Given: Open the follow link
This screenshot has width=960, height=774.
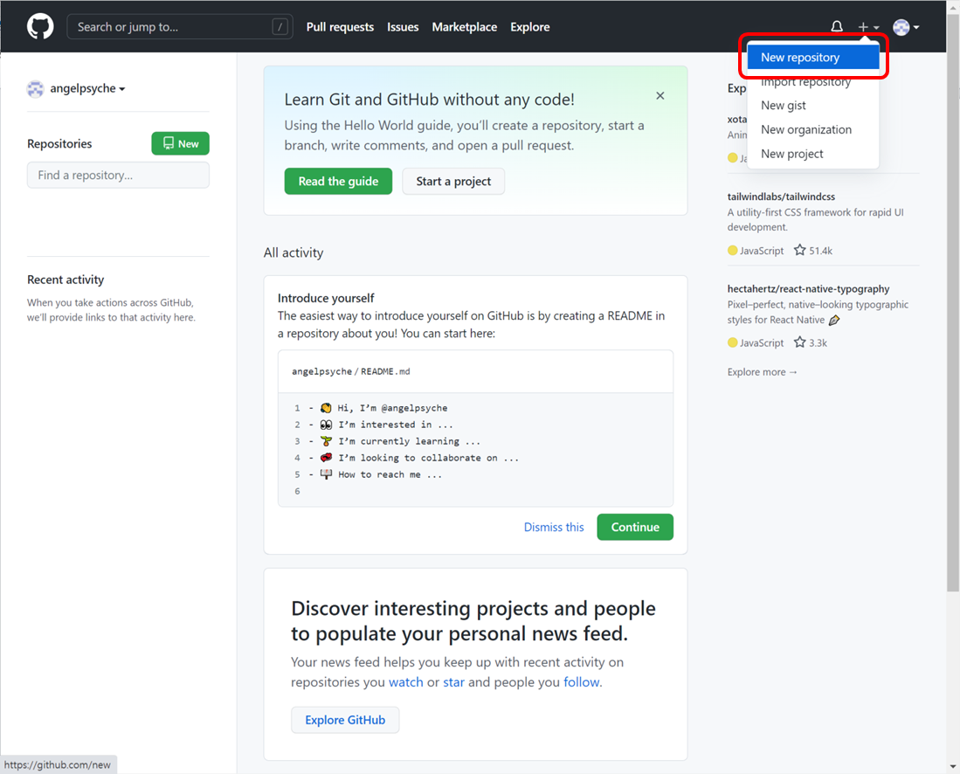Looking at the screenshot, I should (x=582, y=682).
